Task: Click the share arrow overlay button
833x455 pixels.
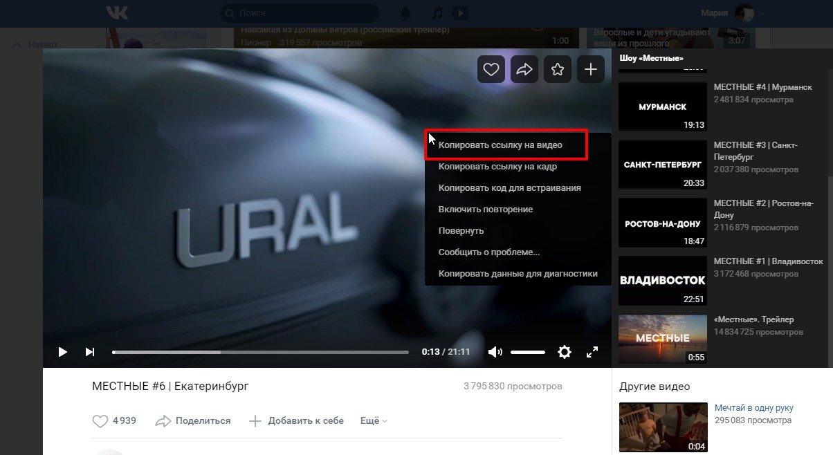Action: click(524, 69)
